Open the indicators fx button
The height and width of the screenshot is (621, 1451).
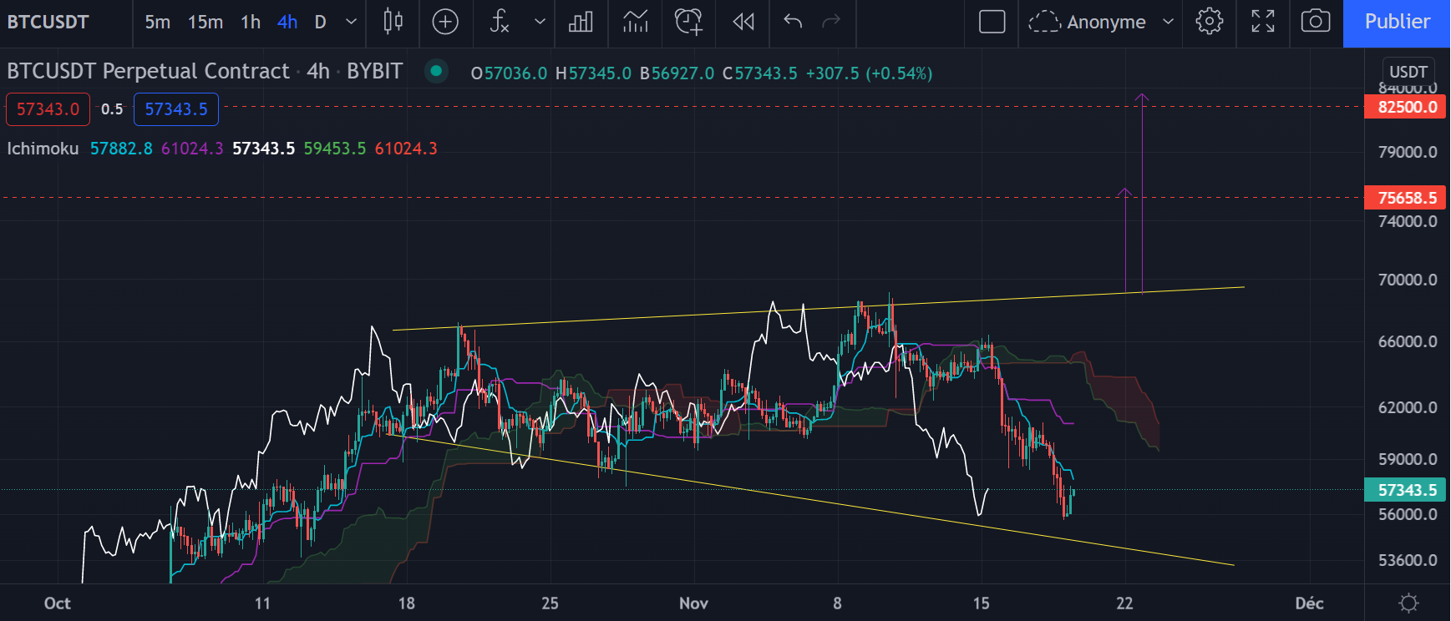click(500, 22)
